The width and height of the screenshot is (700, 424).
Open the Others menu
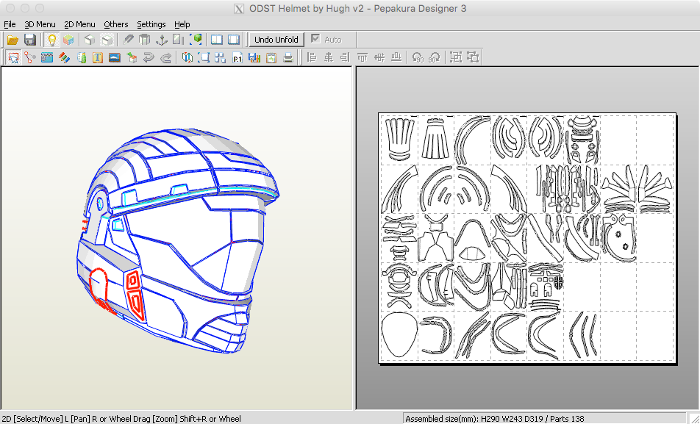(116, 24)
